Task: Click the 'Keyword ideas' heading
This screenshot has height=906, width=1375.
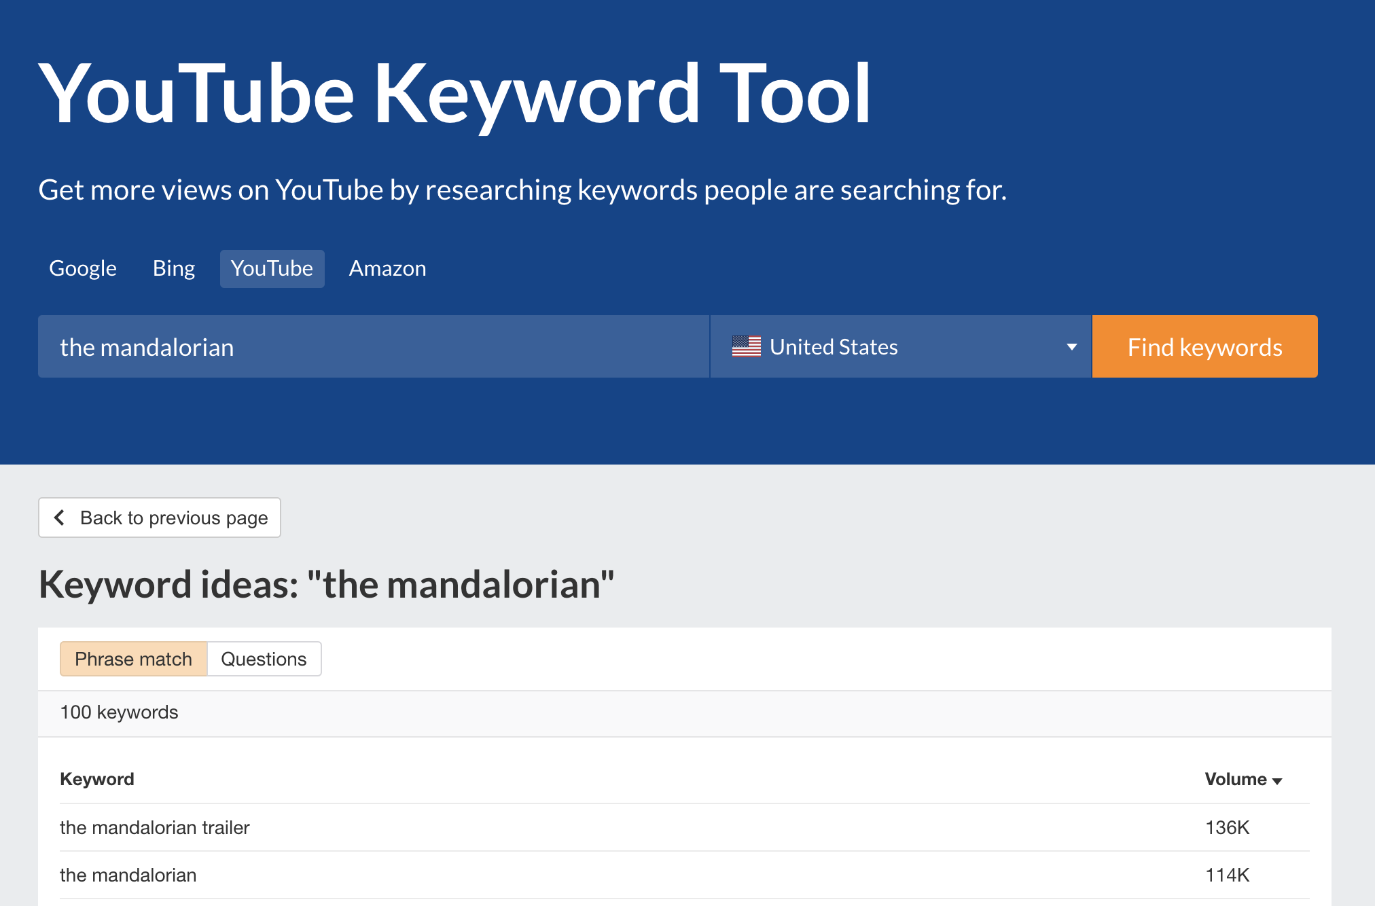Action: pos(326,584)
